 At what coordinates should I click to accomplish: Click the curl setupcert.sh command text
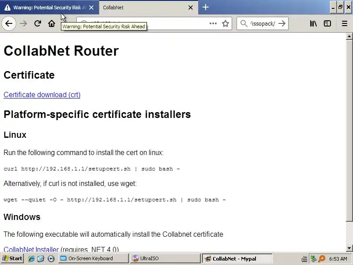tap(92, 169)
